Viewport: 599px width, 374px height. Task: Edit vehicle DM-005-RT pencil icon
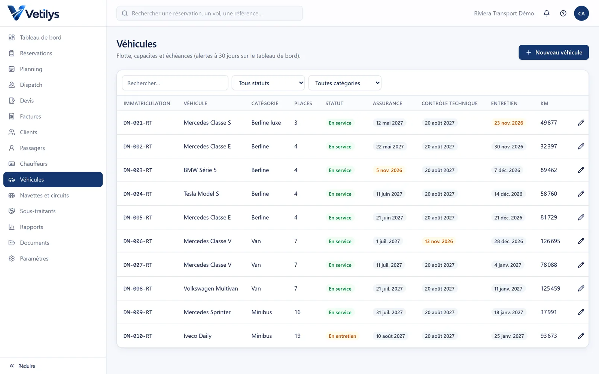click(x=581, y=217)
